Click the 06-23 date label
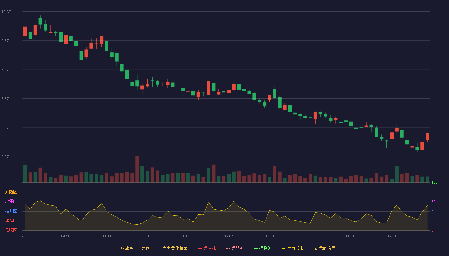 tap(391, 236)
